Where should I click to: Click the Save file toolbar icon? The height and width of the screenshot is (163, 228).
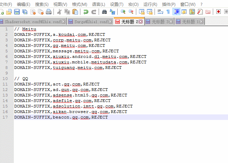coord(17,12)
